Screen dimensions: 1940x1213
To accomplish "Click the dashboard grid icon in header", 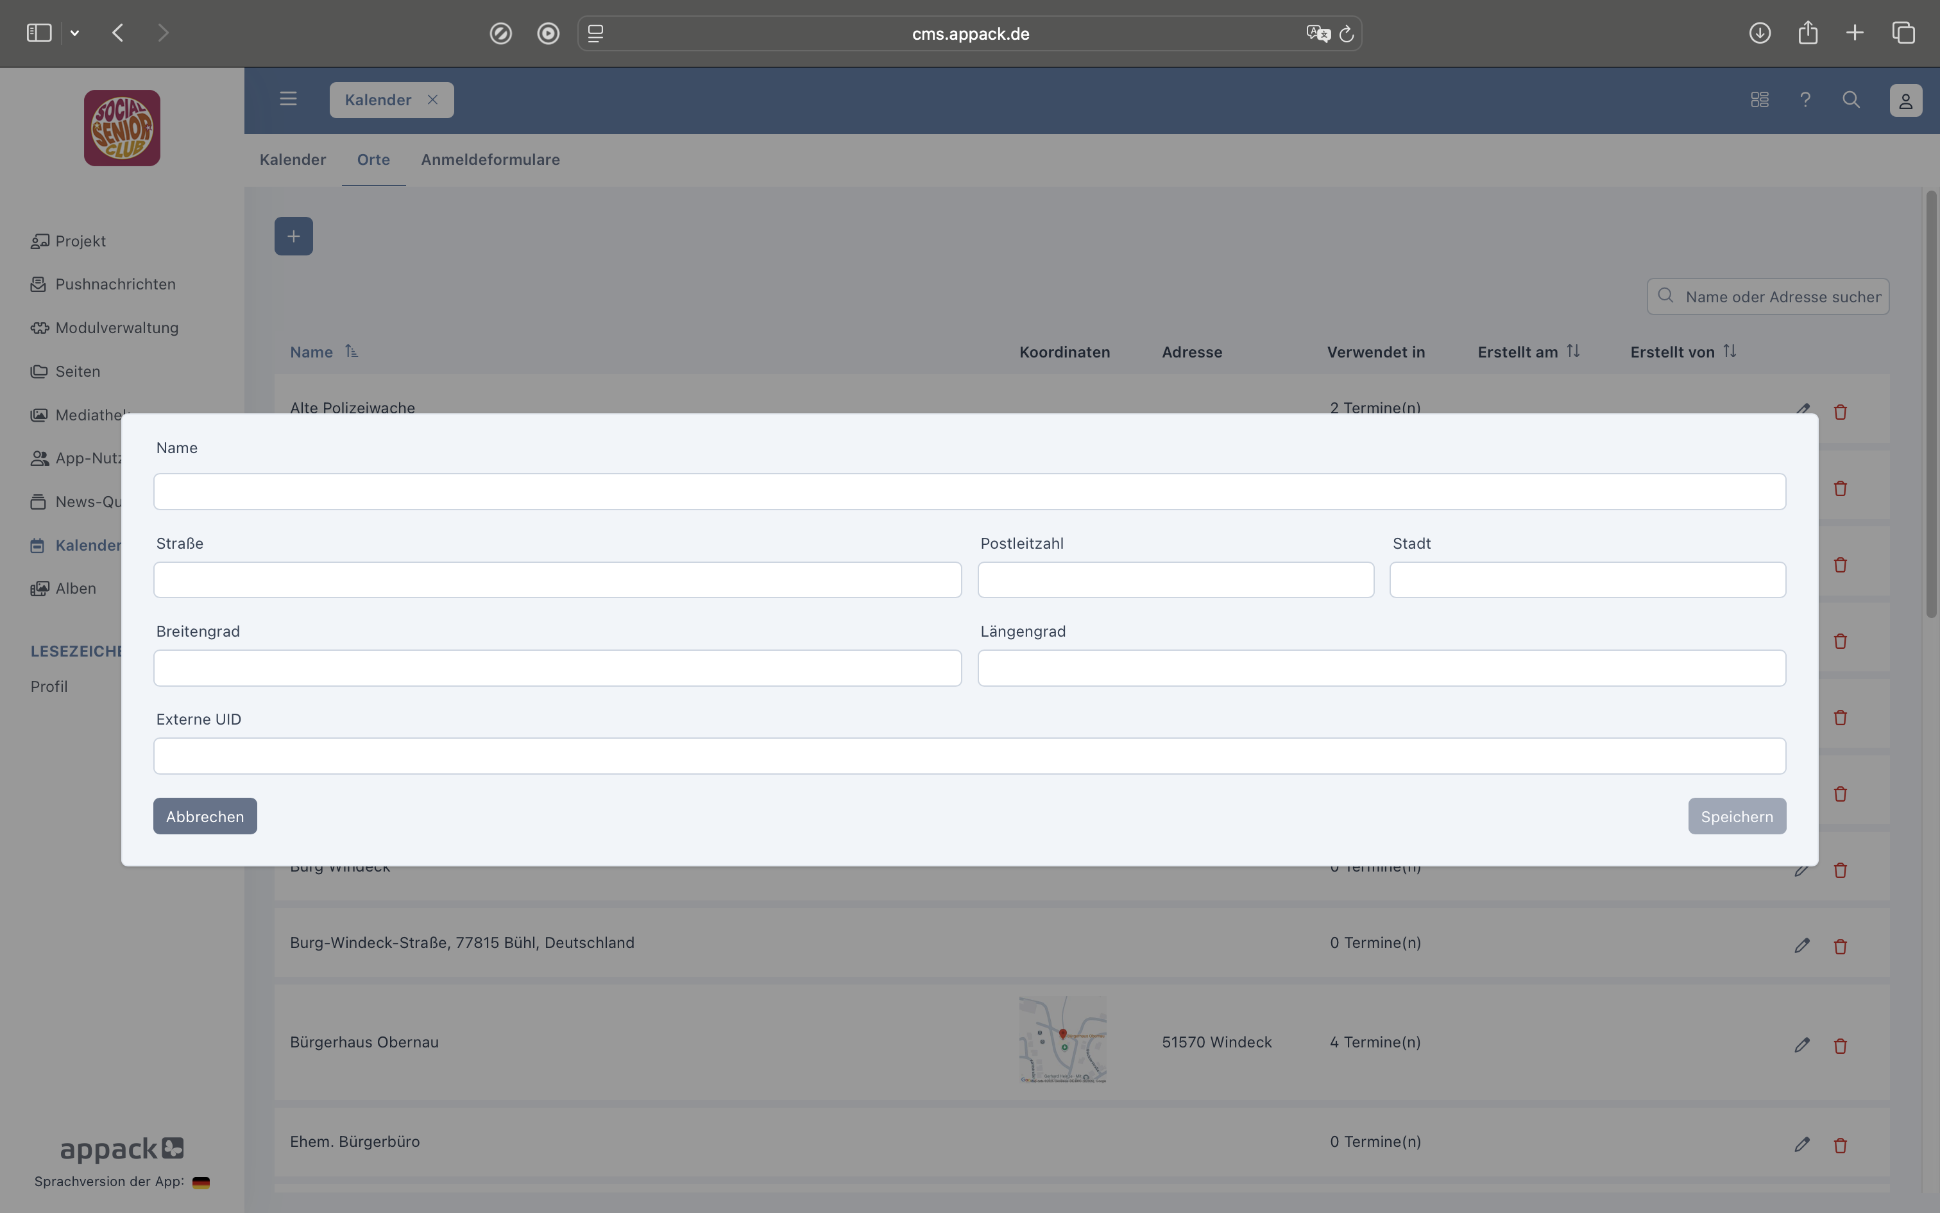I will [x=1760, y=99].
